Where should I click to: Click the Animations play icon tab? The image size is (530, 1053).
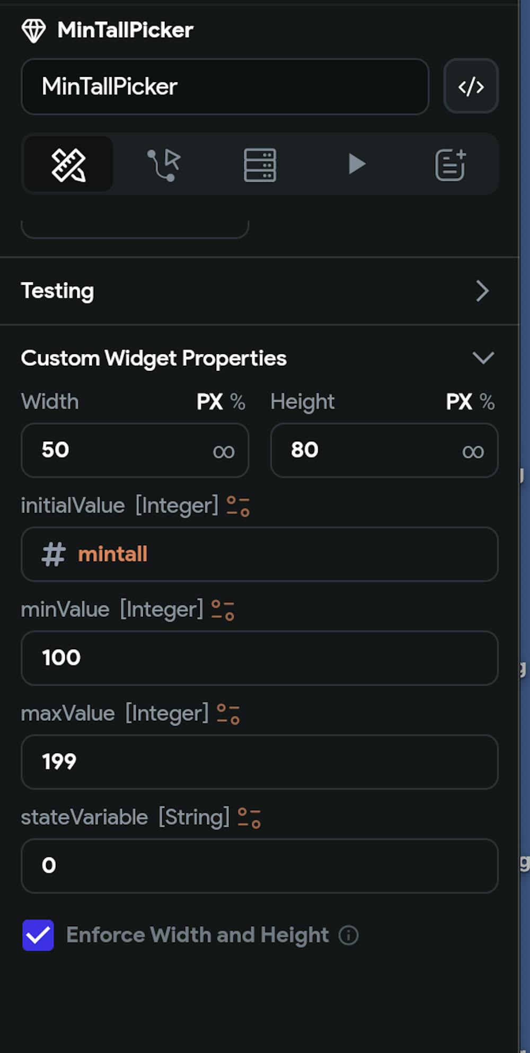[356, 164]
